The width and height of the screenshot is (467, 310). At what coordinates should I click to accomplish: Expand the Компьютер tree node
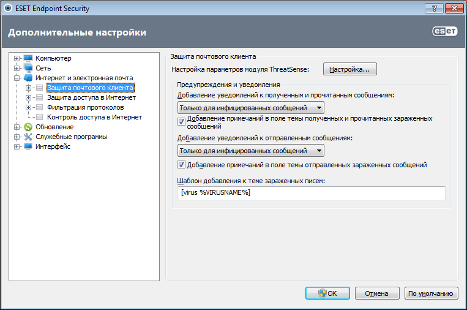(17, 58)
